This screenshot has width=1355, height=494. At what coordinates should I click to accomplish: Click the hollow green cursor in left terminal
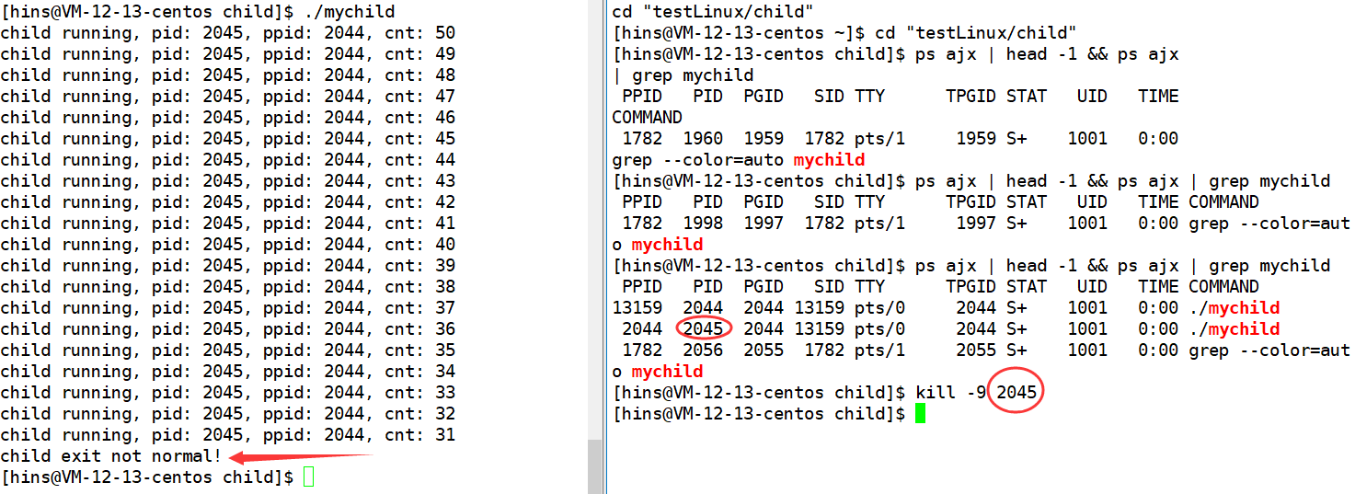(x=309, y=477)
